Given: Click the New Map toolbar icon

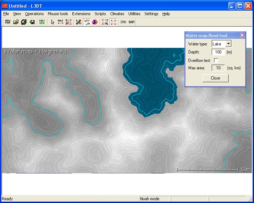Looking at the screenshot, I should click(x=7, y=22).
